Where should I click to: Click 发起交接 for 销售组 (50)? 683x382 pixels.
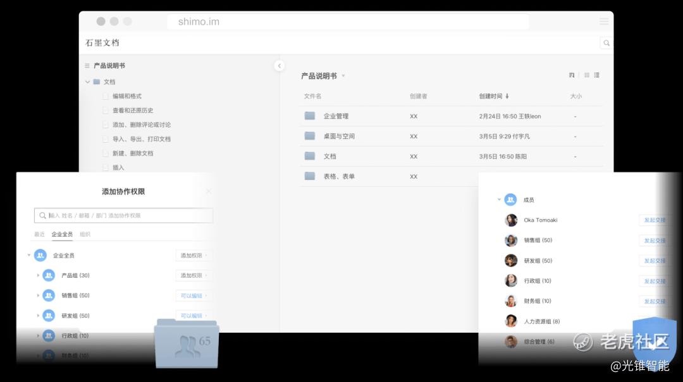pyautogui.click(x=655, y=241)
